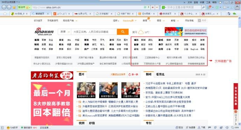Click the stop loading X in the address bar
Screen dimensions: 241x130
pos(153,7)
